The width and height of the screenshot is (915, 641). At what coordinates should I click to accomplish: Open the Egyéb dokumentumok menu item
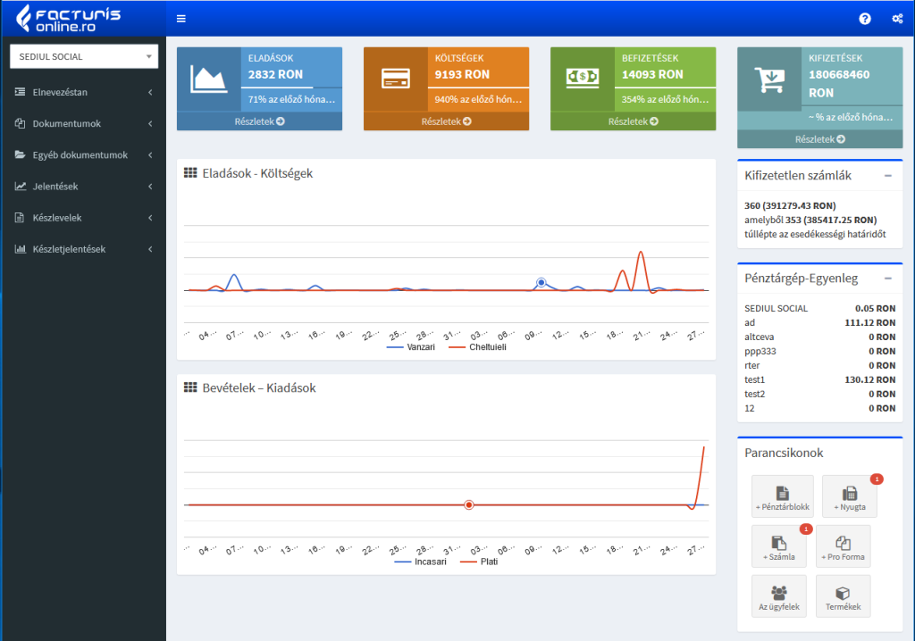[x=84, y=155]
